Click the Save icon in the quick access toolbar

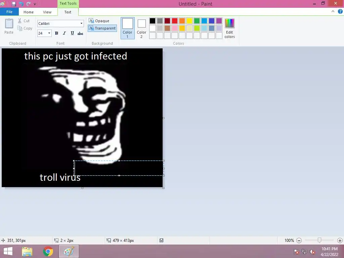point(13,4)
